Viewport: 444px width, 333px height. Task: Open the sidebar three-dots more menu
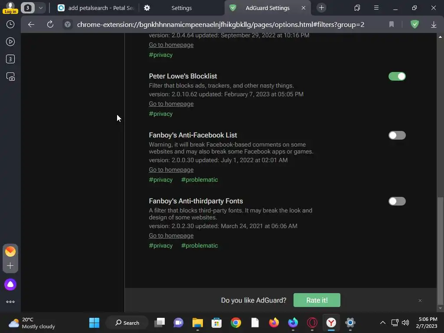tap(10, 302)
